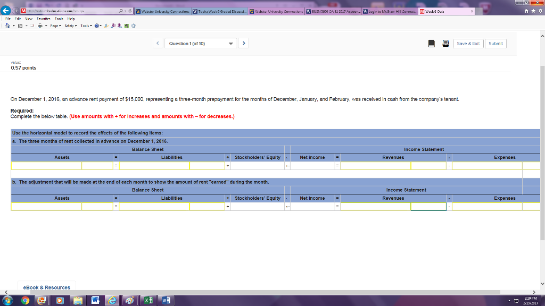Go back with the browser back arrow
545x306 pixels.
click(5, 11)
